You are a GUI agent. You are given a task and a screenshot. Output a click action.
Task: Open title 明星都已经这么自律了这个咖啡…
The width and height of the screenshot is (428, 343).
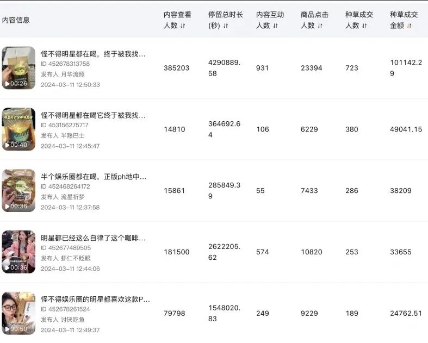(x=93, y=238)
